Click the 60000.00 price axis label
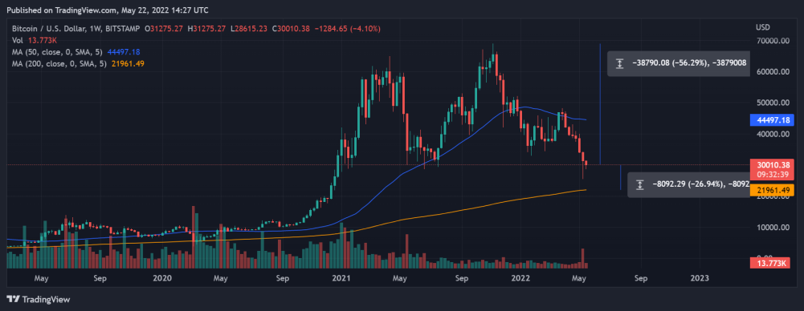This screenshot has width=804, height=311. pyautogui.click(x=773, y=71)
